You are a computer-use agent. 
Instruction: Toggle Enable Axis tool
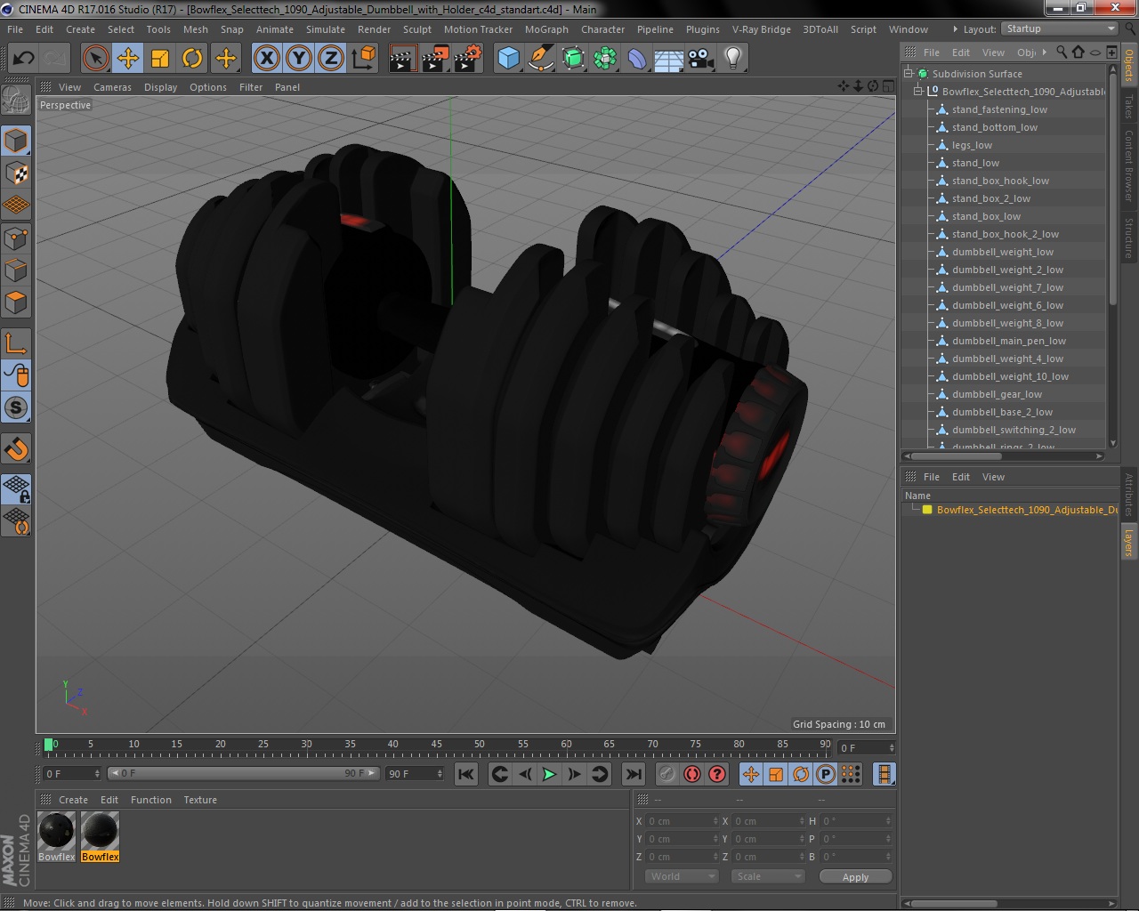16,343
